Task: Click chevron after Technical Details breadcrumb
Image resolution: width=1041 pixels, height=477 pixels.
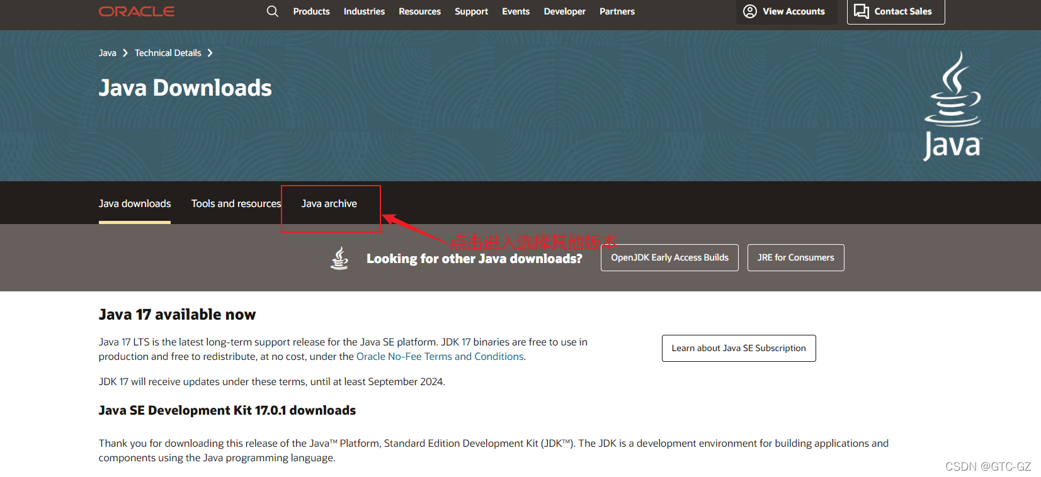Action: 210,53
